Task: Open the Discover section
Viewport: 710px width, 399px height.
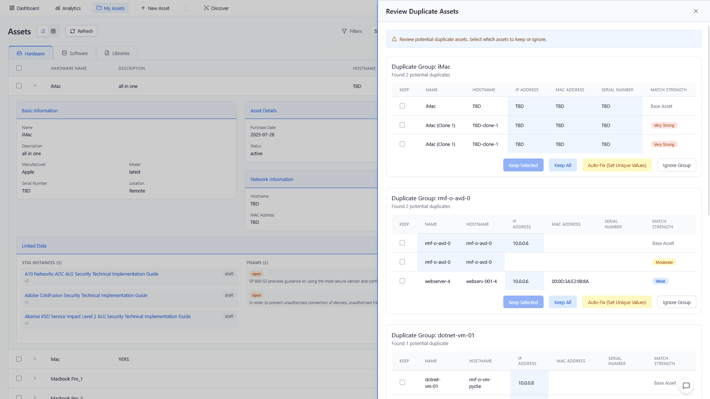Action: point(216,8)
